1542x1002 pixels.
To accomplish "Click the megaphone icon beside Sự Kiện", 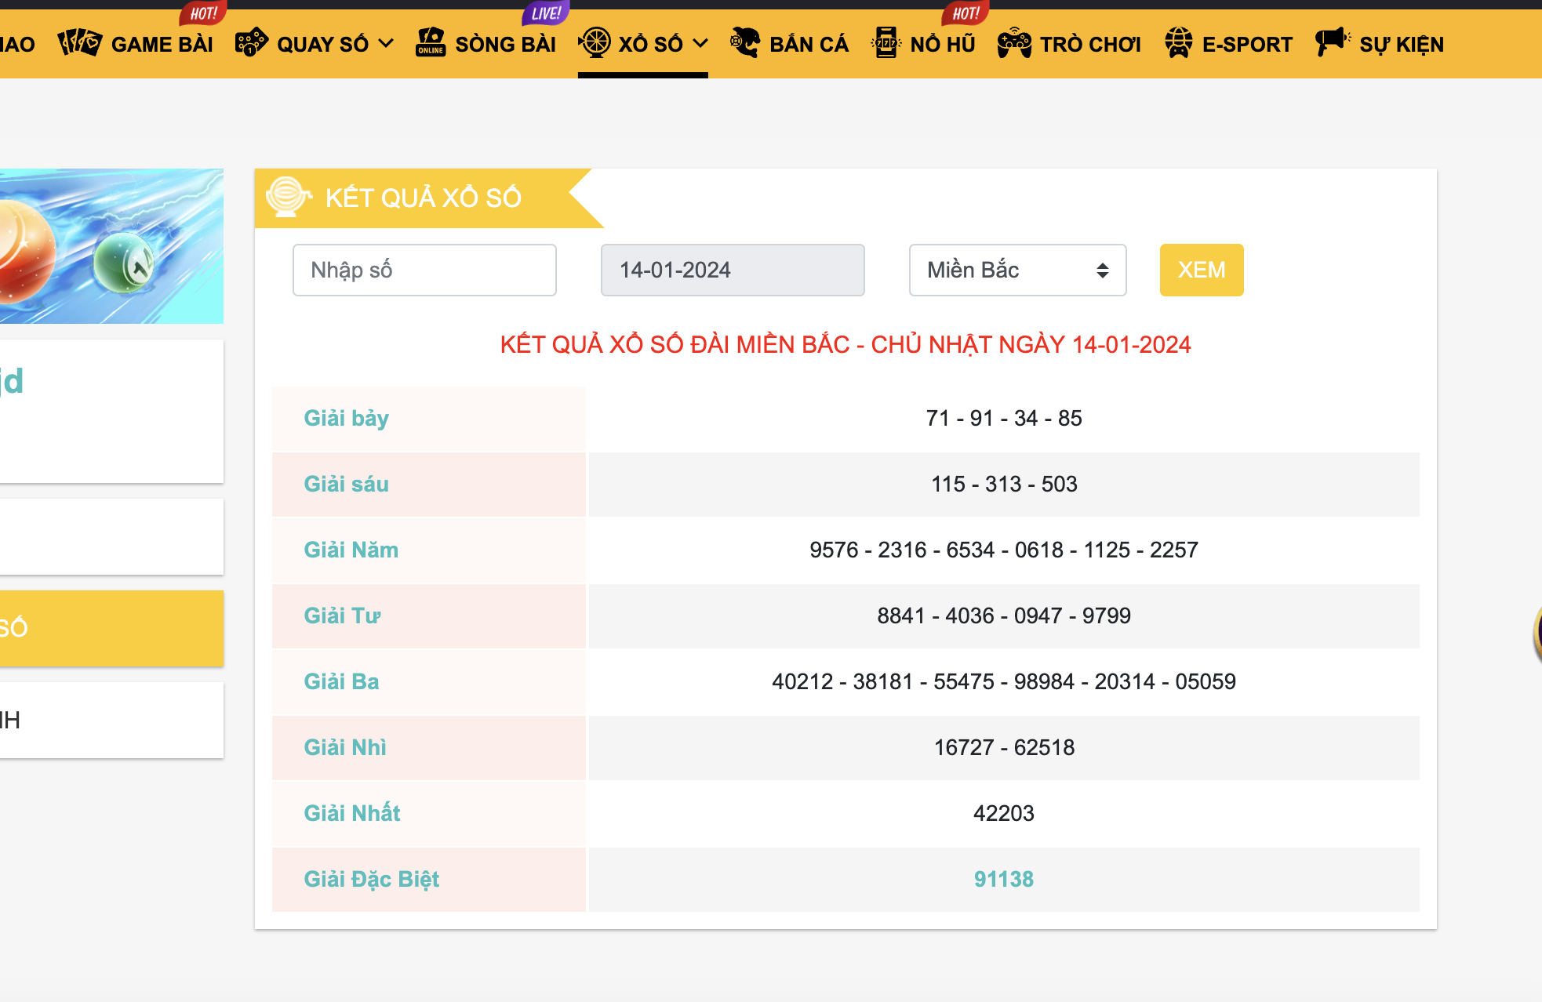I will click(x=1333, y=42).
